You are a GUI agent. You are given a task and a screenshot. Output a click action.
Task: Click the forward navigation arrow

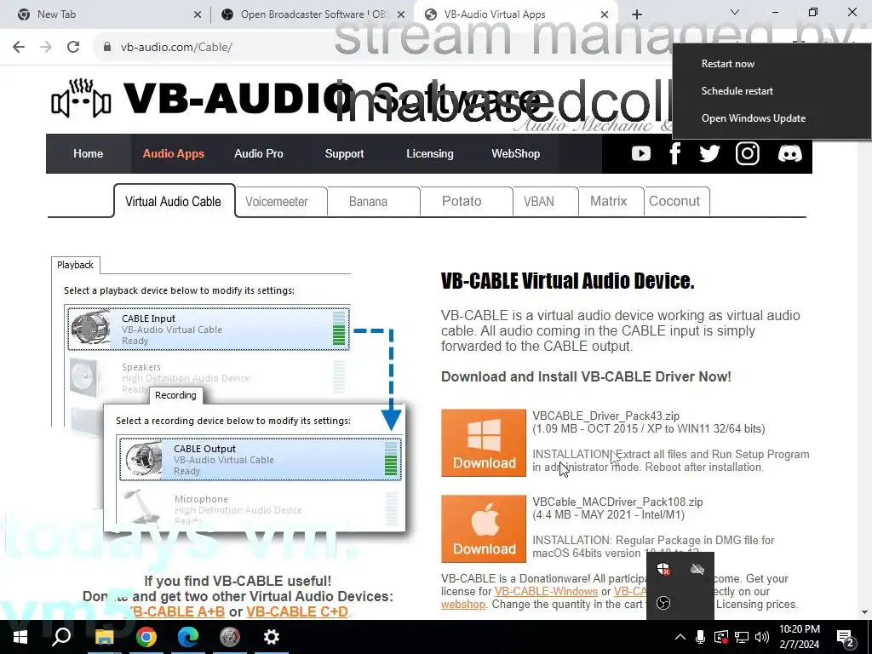(x=46, y=47)
